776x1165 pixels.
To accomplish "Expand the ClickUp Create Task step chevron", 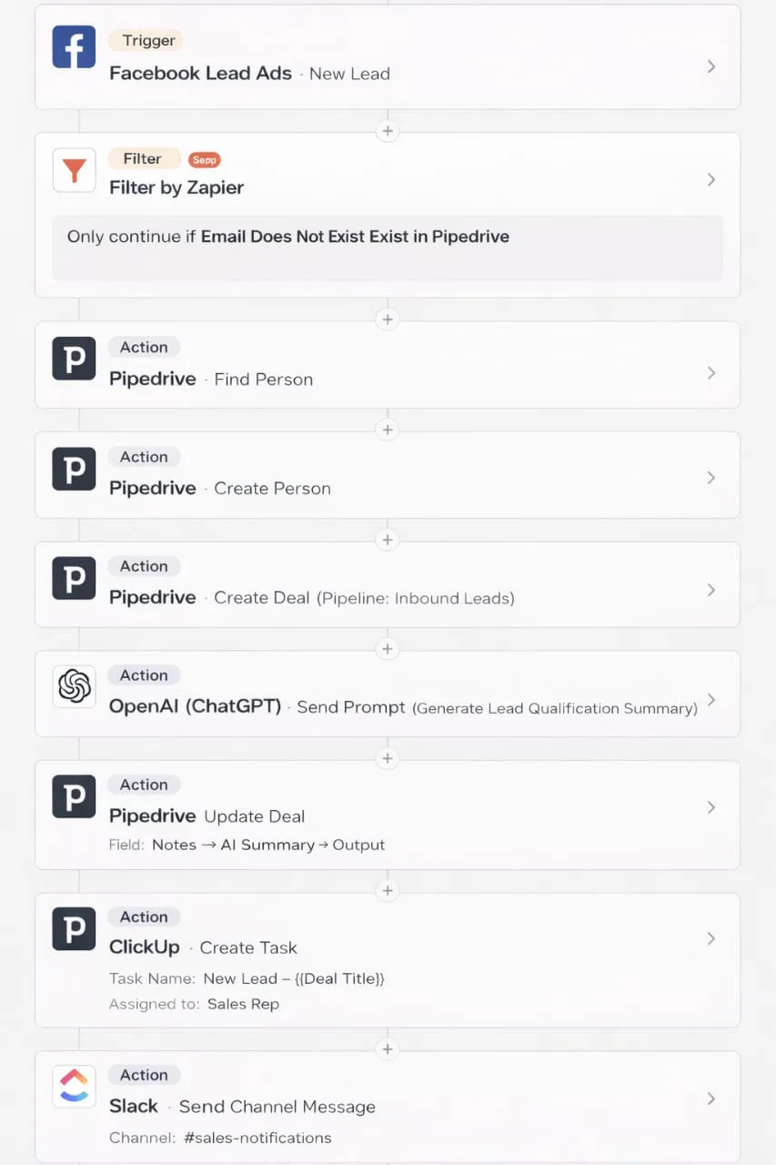I will (x=711, y=939).
